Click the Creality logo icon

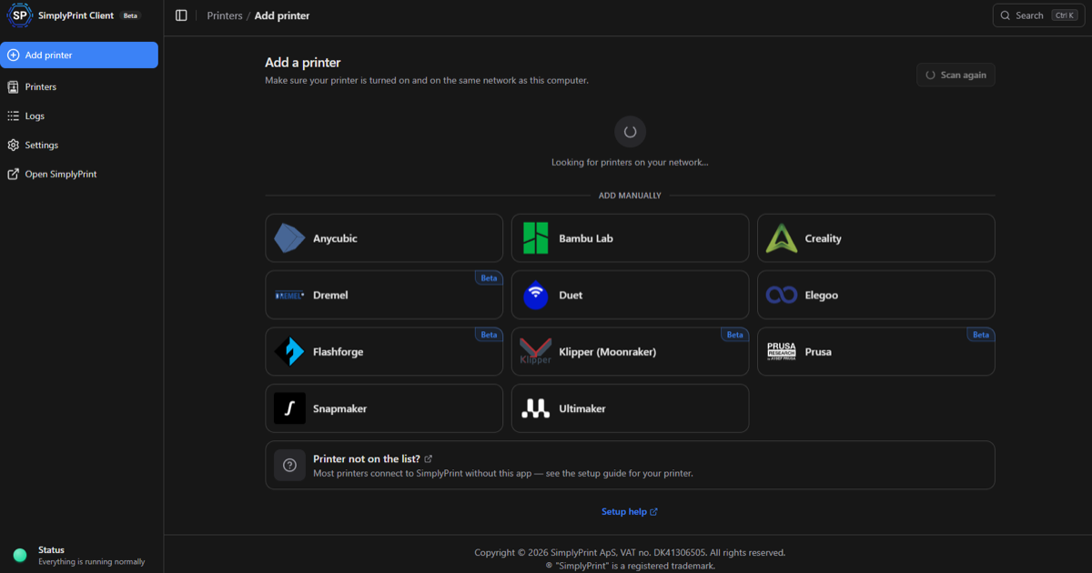click(x=781, y=238)
